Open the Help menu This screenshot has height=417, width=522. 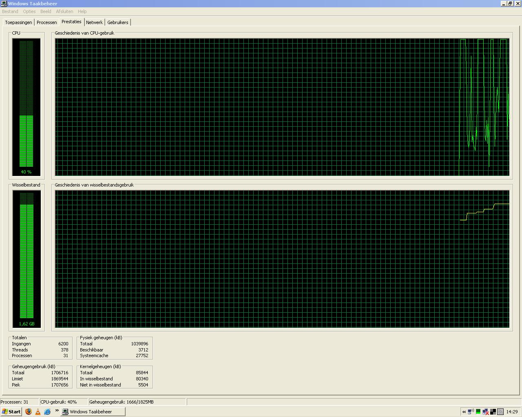pyautogui.click(x=82, y=11)
